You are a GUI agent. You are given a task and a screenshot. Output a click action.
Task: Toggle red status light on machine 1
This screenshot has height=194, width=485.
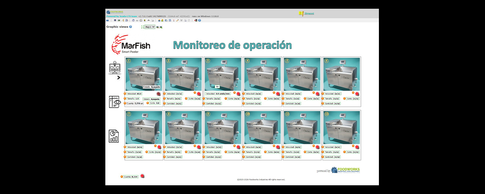159,94
